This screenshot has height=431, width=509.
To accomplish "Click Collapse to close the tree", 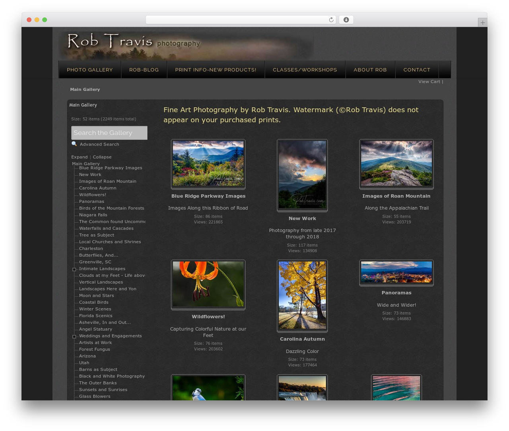I will pyautogui.click(x=102, y=157).
